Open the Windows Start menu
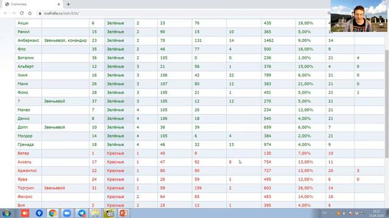The image size is (389, 218). pos(7,213)
